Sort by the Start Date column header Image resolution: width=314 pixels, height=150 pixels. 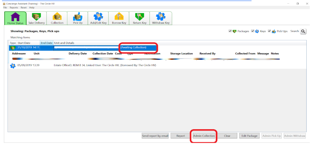coord(24,43)
